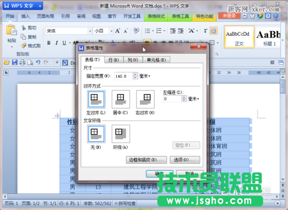Expand the numbered list dropdown arrow
Viewport: 288px width, 210px height.
(164, 31)
